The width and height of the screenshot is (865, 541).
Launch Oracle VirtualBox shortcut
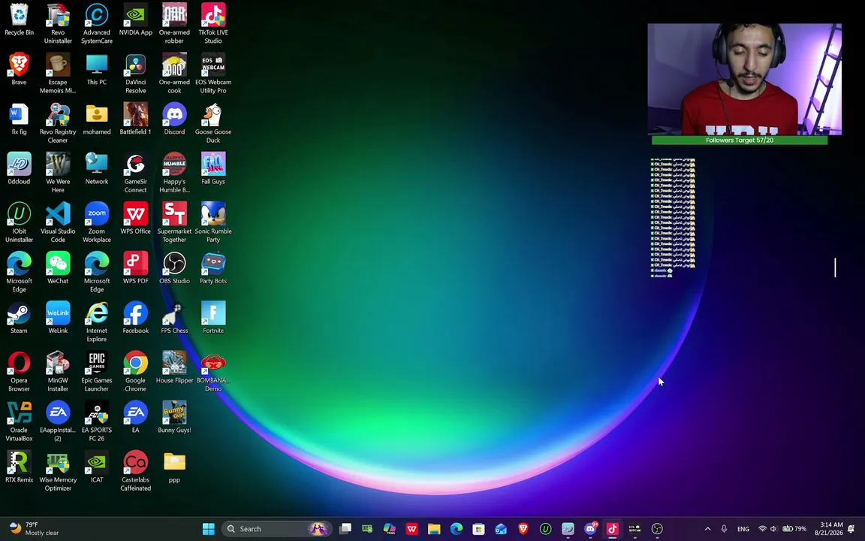pyautogui.click(x=20, y=422)
